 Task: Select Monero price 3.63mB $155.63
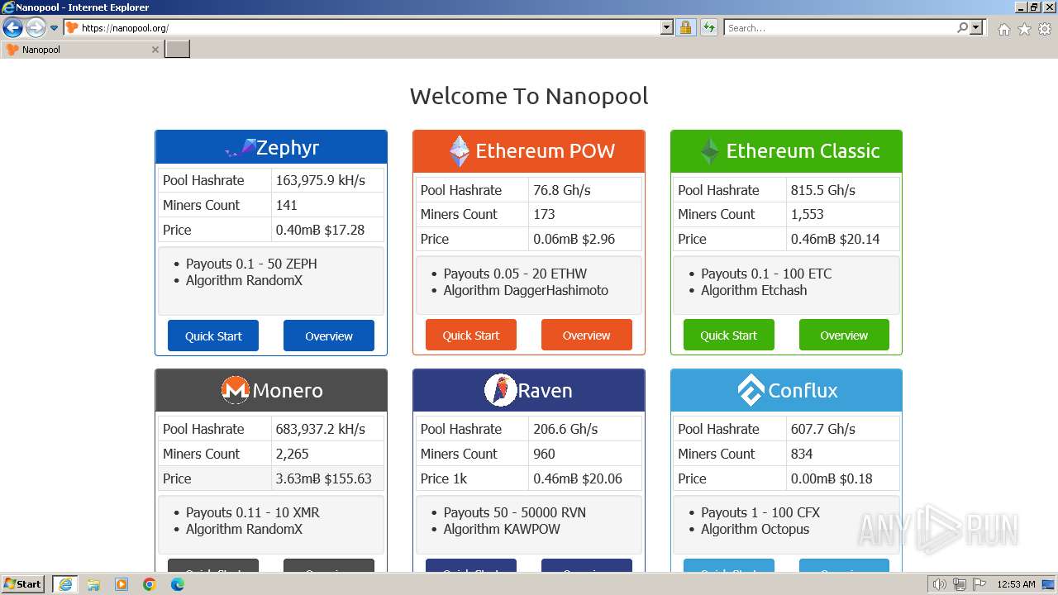tap(324, 478)
